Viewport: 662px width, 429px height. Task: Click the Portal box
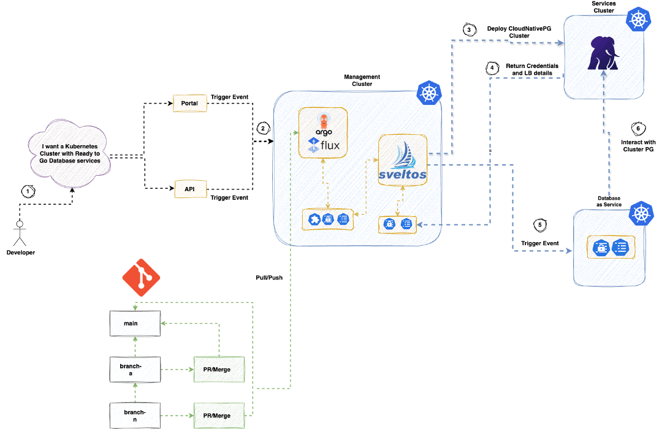coord(189,103)
